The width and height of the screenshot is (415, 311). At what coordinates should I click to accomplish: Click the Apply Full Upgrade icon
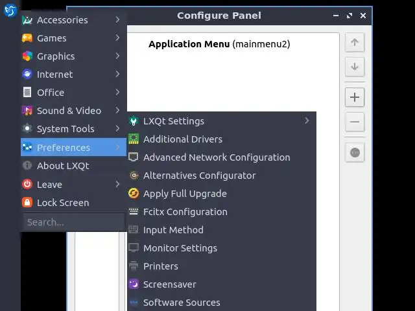(134, 194)
